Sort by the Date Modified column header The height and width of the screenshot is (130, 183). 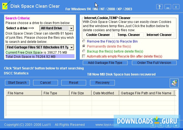[x=105, y=93]
